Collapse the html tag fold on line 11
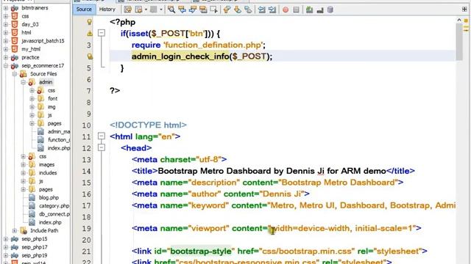The height and width of the screenshot is (264, 471). [102, 136]
